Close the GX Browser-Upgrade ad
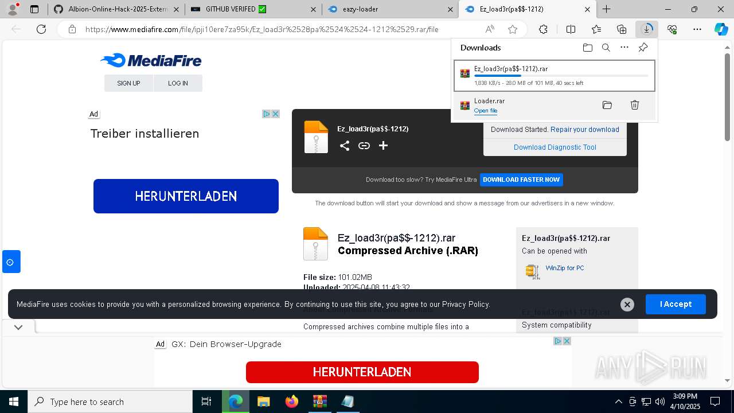734x413 pixels. [567, 341]
